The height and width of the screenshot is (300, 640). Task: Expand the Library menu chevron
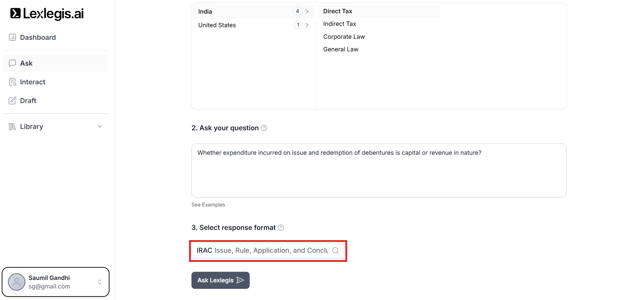tap(100, 127)
